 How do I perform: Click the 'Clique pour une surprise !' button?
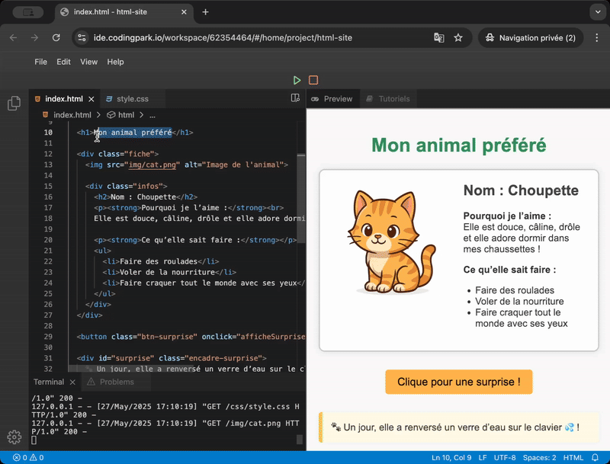[458, 382]
